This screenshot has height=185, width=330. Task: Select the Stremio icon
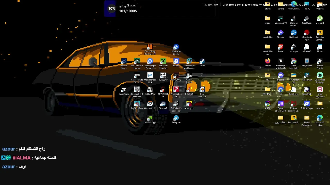click(x=280, y=34)
